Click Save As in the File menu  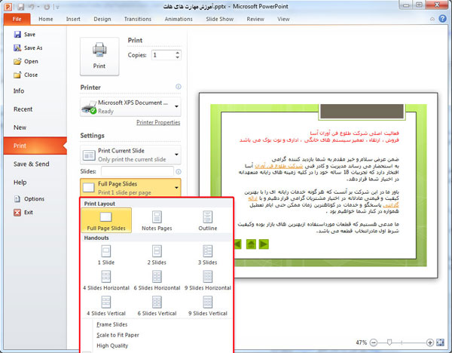(x=32, y=48)
